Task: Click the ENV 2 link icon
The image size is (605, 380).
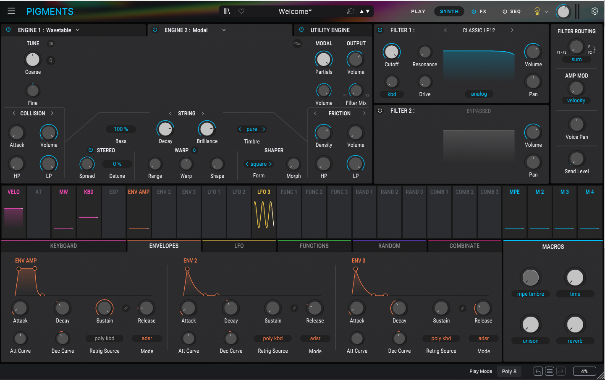Action: (294, 308)
